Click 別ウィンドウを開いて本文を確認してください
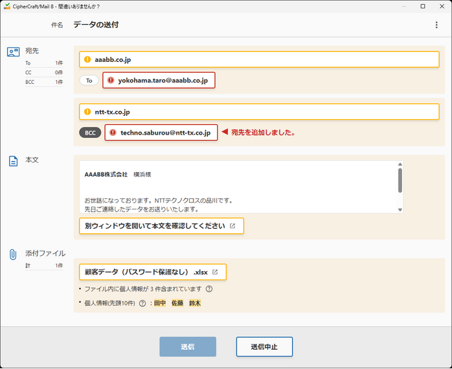Viewport: 452px width, 369px height. coord(161,226)
